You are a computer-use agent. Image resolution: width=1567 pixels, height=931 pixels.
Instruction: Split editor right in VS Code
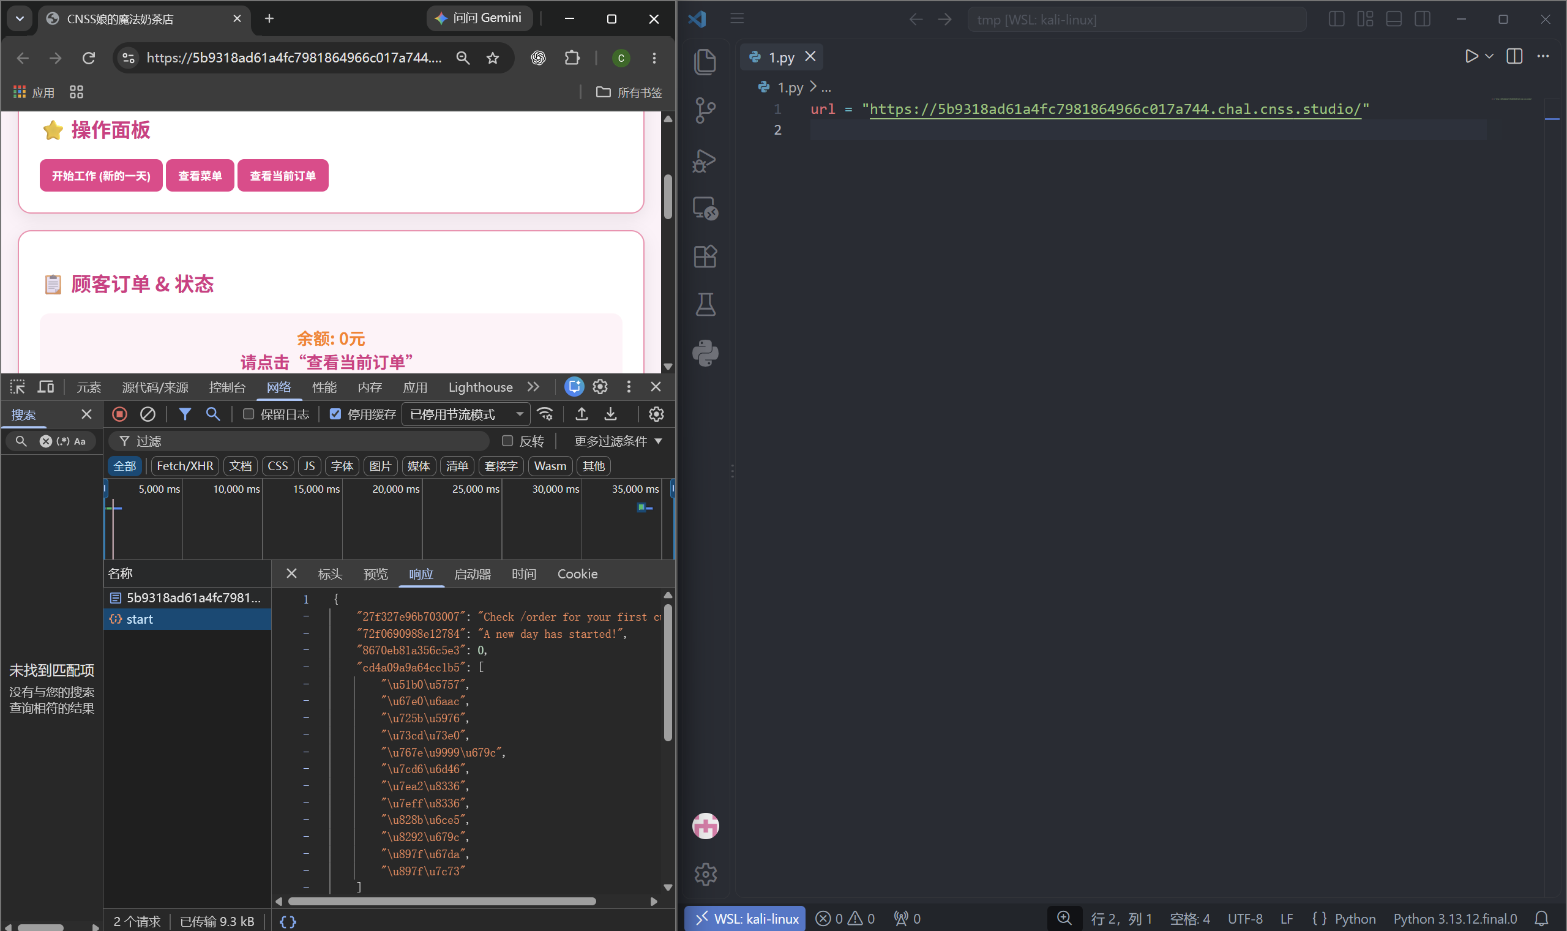click(1514, 56)
